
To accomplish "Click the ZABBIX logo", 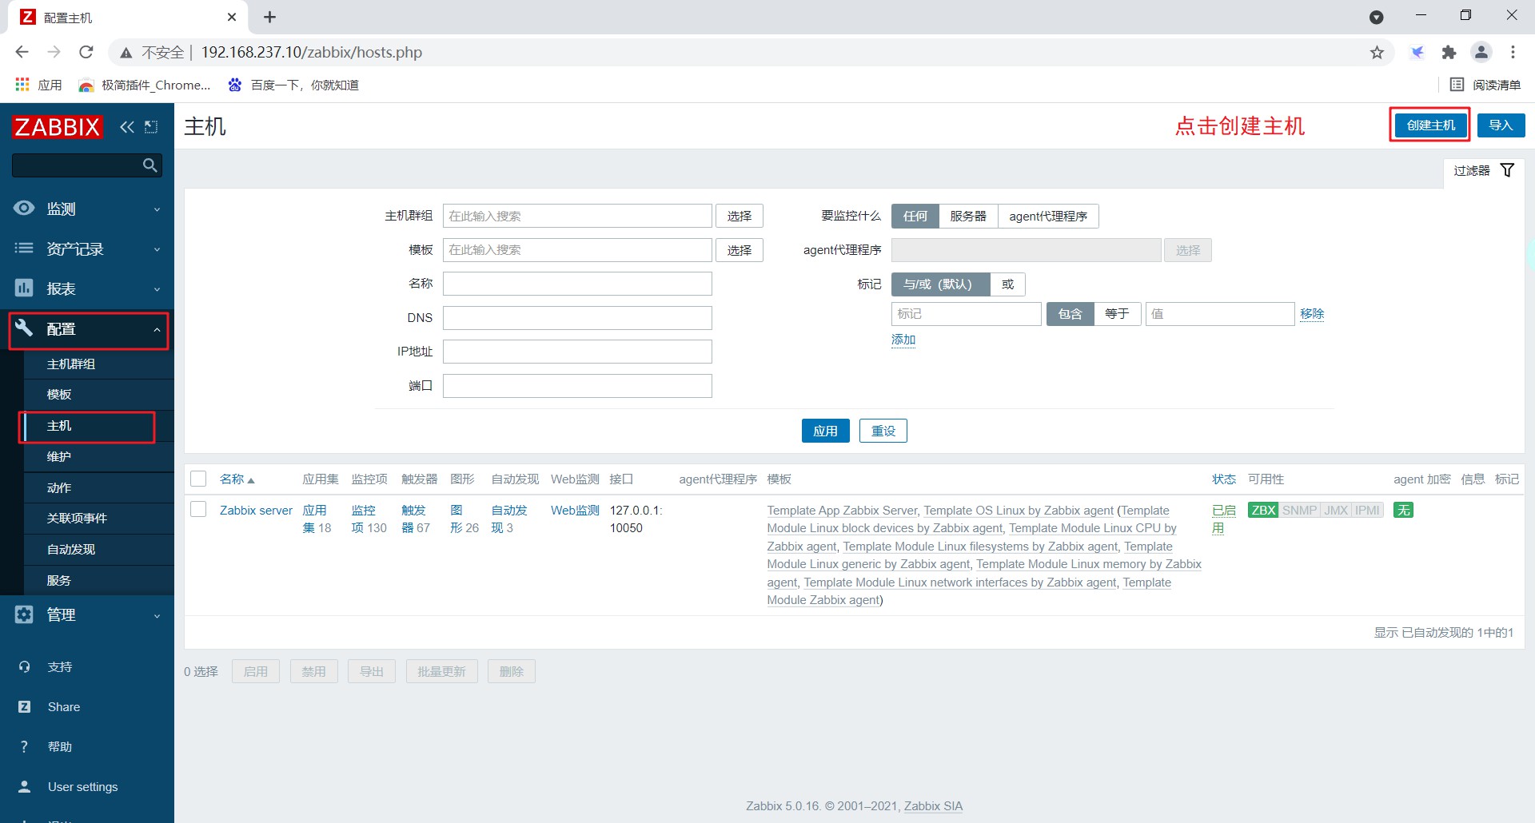I will [57, 127].
